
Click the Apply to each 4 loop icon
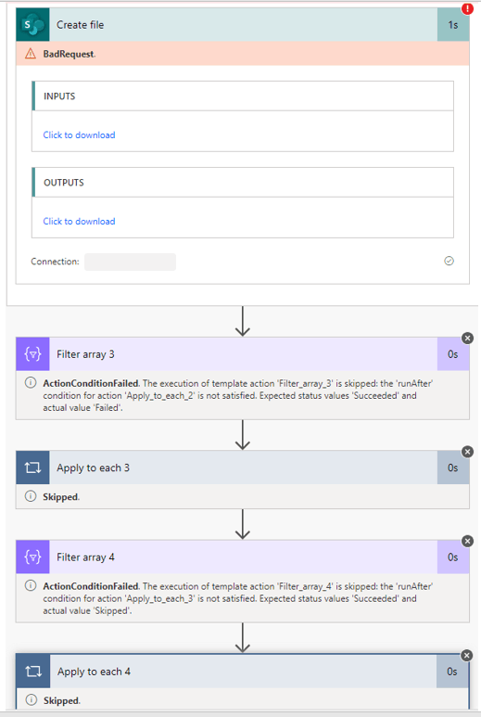pyautogui.click(x=33, y=672)
